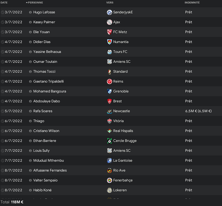Image resolution: width=222 pixels, height=206 pixels.
Task: Select the Cercle Brugge club logo
Action: (109, 141)
